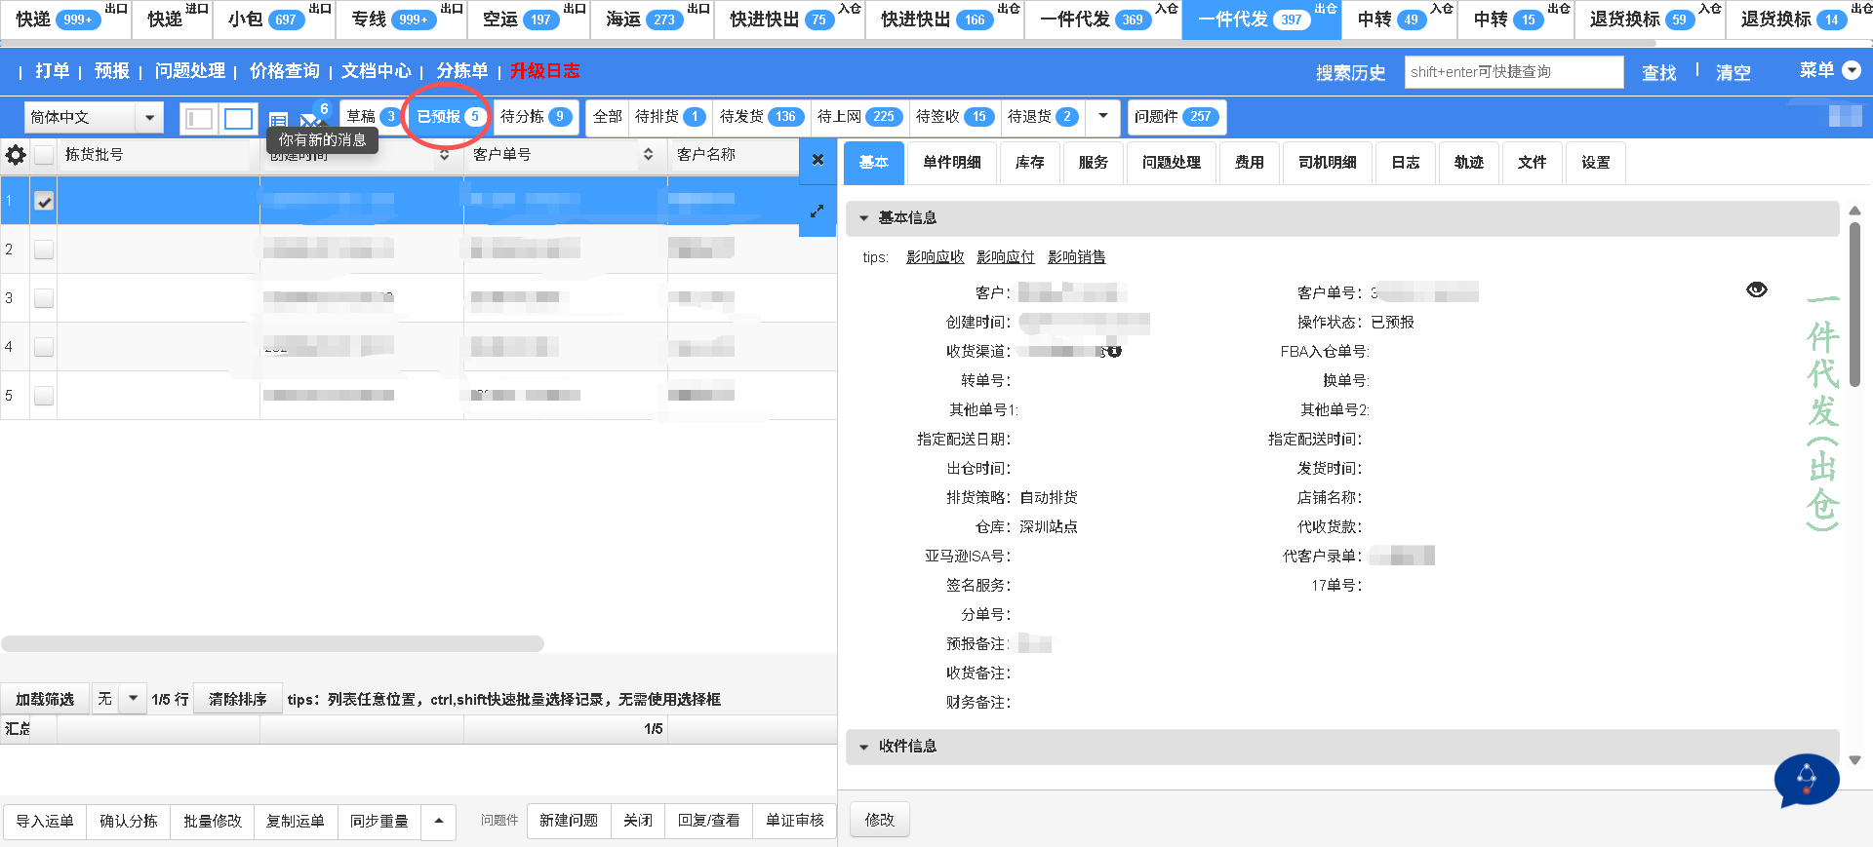Filter by 待发货 136 status
This screenshot has height=847, width=1873.
click(x=760, y=117)
